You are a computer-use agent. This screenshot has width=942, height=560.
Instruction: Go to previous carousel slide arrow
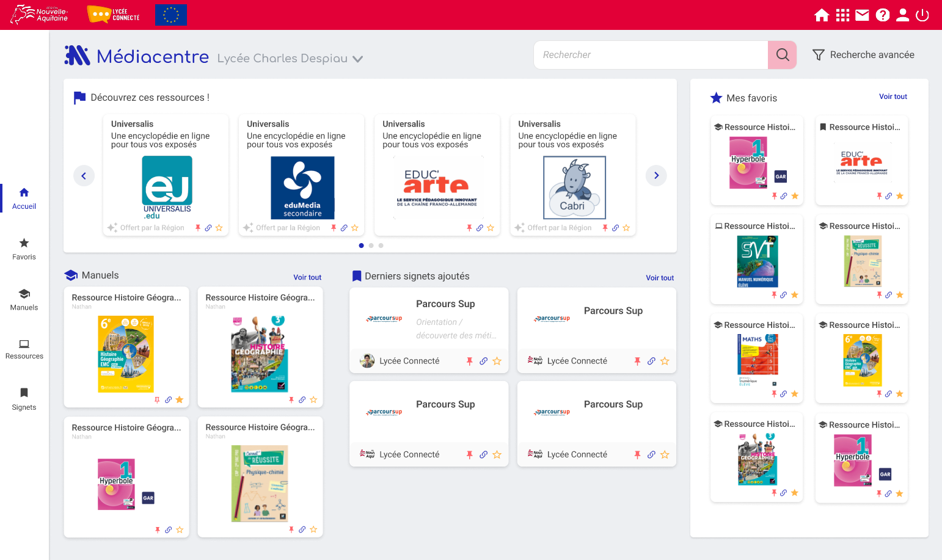click(84, 176)
